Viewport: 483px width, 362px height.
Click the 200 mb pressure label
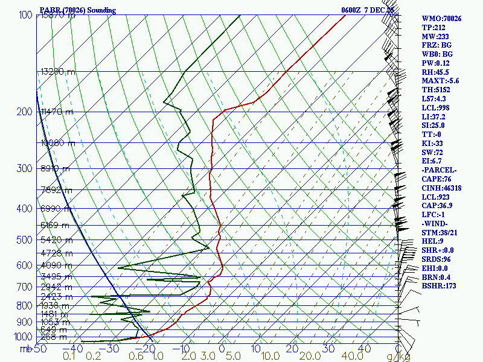(x=24, y=112)
